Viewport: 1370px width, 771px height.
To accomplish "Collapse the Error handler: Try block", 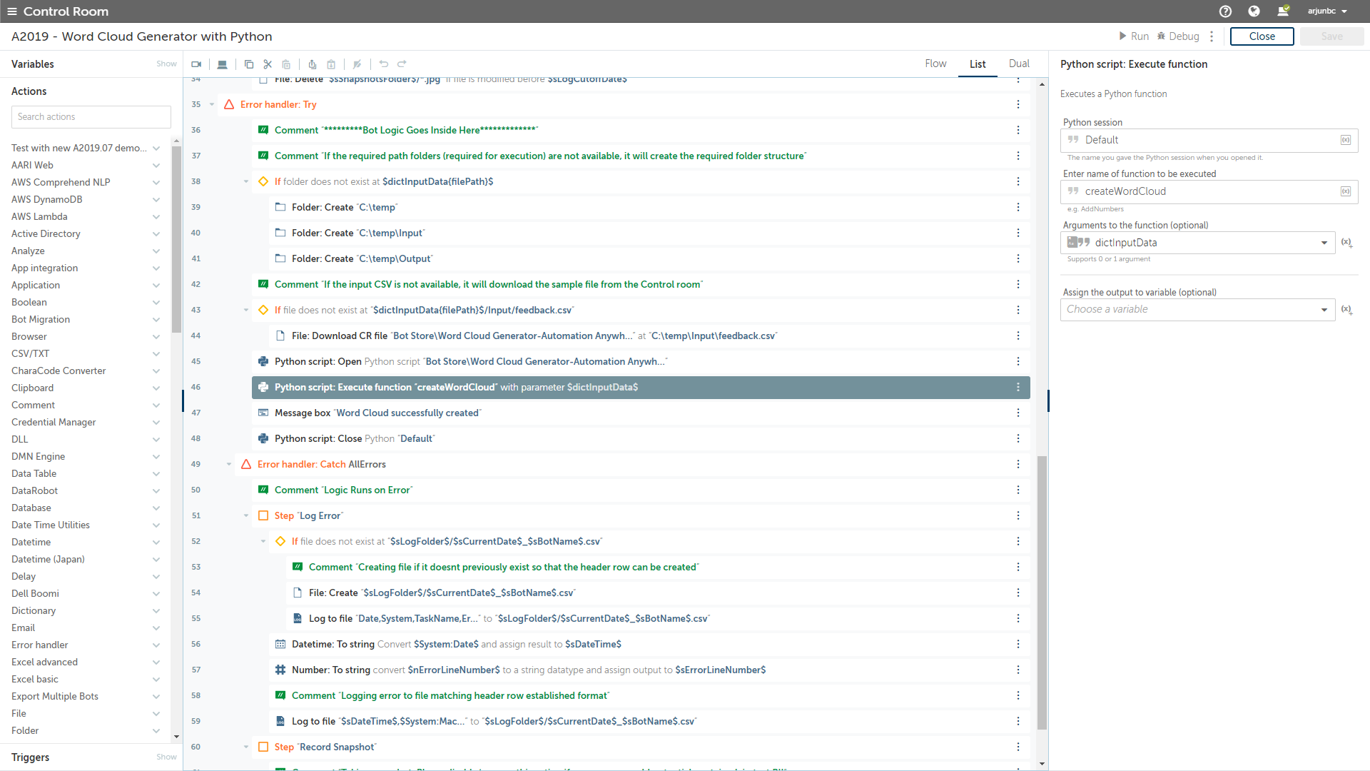I will tap(212, 104).
